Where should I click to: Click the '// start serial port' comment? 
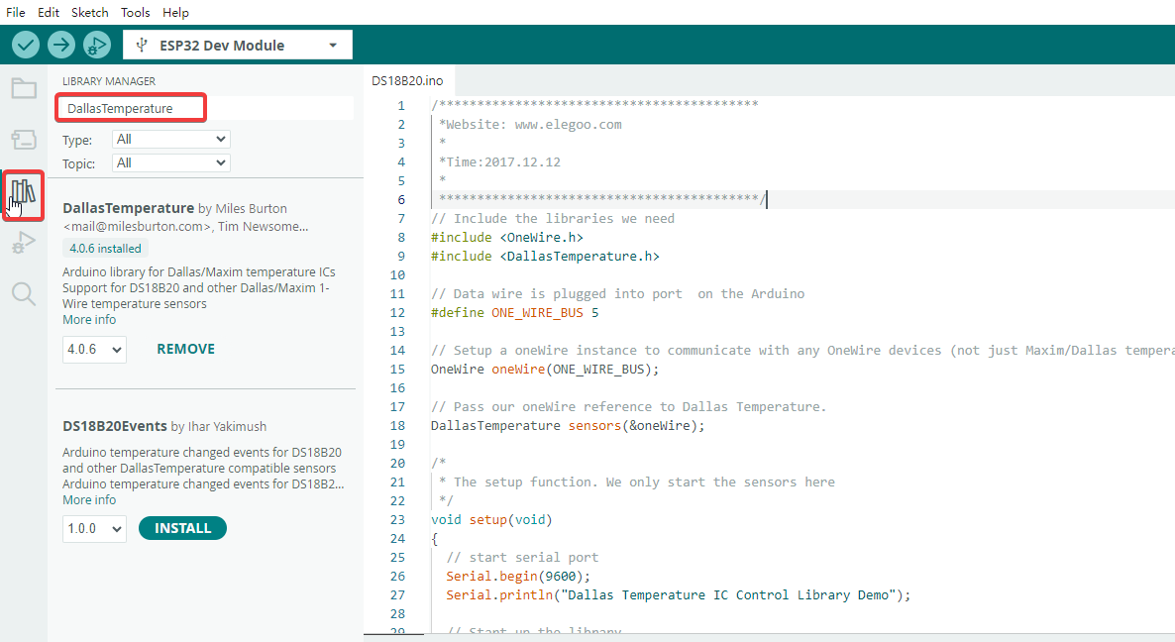click(x=522, y=558)
